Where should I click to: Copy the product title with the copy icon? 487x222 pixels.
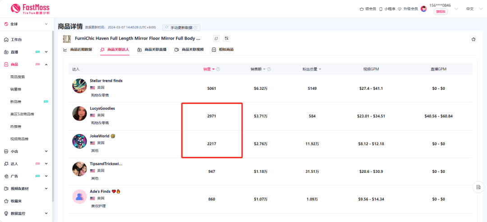coord(216,39)
